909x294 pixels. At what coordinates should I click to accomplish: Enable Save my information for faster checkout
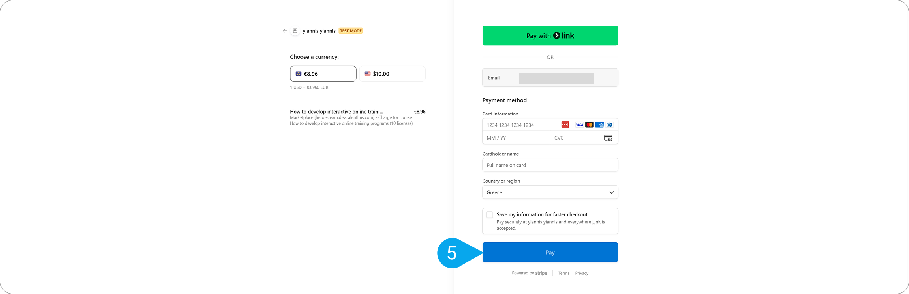click(x=490, y=214)
